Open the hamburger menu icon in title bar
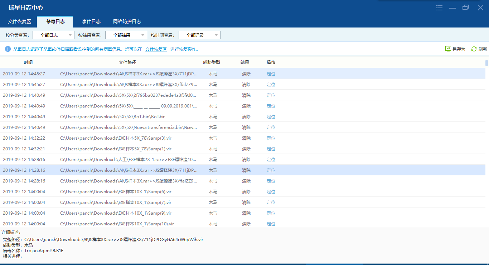 [439, 8]
